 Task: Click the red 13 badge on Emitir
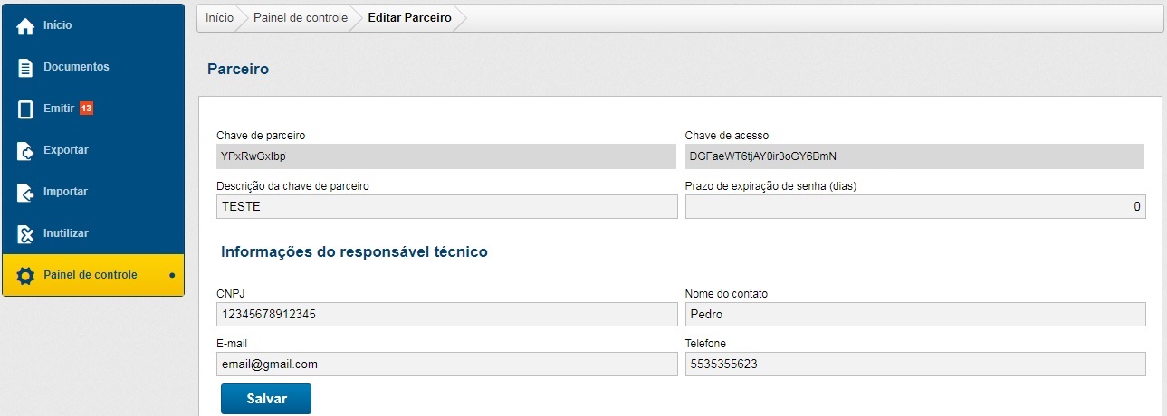pyautogui.click(x=86, y=109)
